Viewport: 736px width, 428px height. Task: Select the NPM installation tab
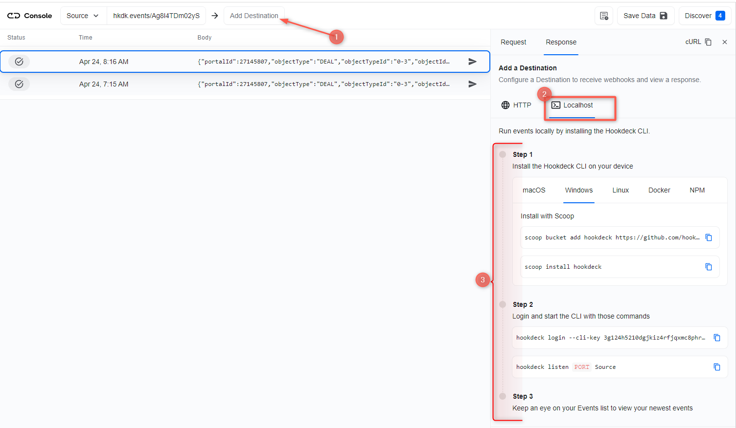pos(697,190)
